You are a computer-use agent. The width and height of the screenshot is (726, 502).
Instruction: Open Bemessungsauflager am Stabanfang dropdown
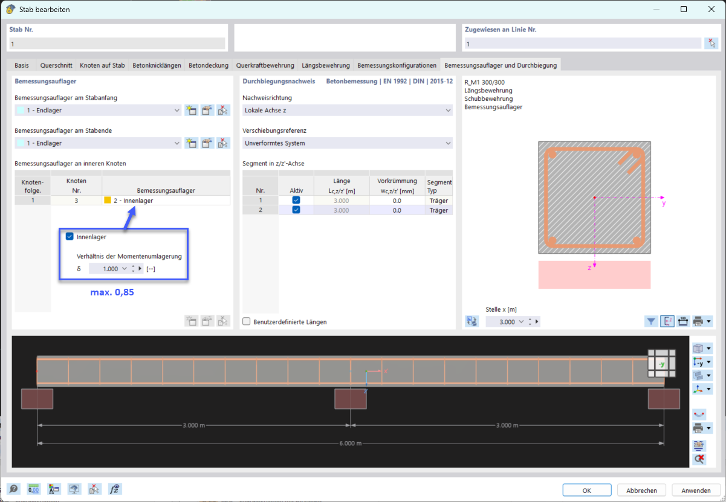pyautogui.click(x=177, y=111)
